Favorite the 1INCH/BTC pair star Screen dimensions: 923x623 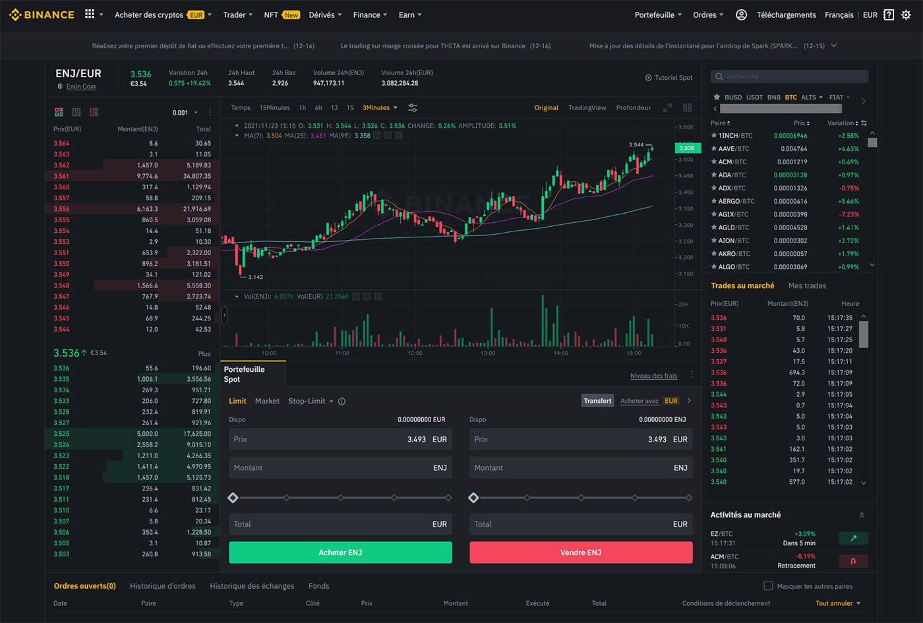click(714, 135)
